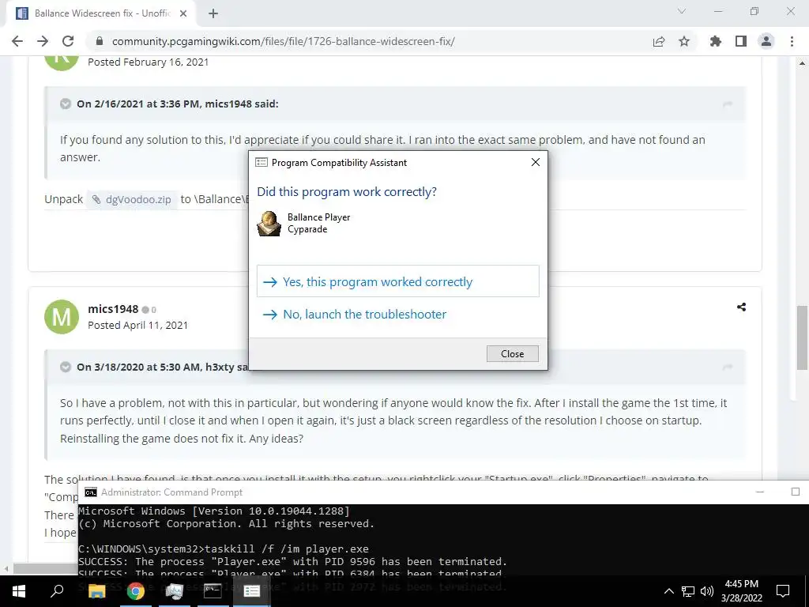
Task: Switch to Program Compatibility Assistant on taskbar
Action: pos(252,590)
